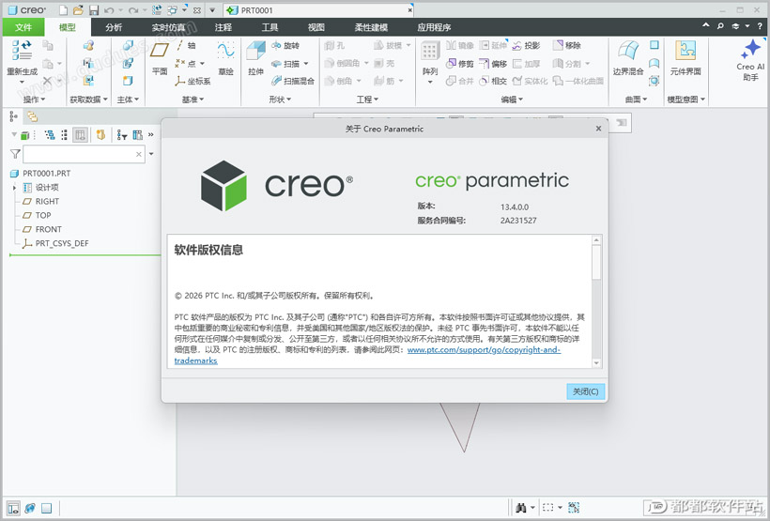Image resolution: width=770 pixels, height=521 pixels.
Task: Open the Creo AI 助手 assistant
Action: [750, 60]
